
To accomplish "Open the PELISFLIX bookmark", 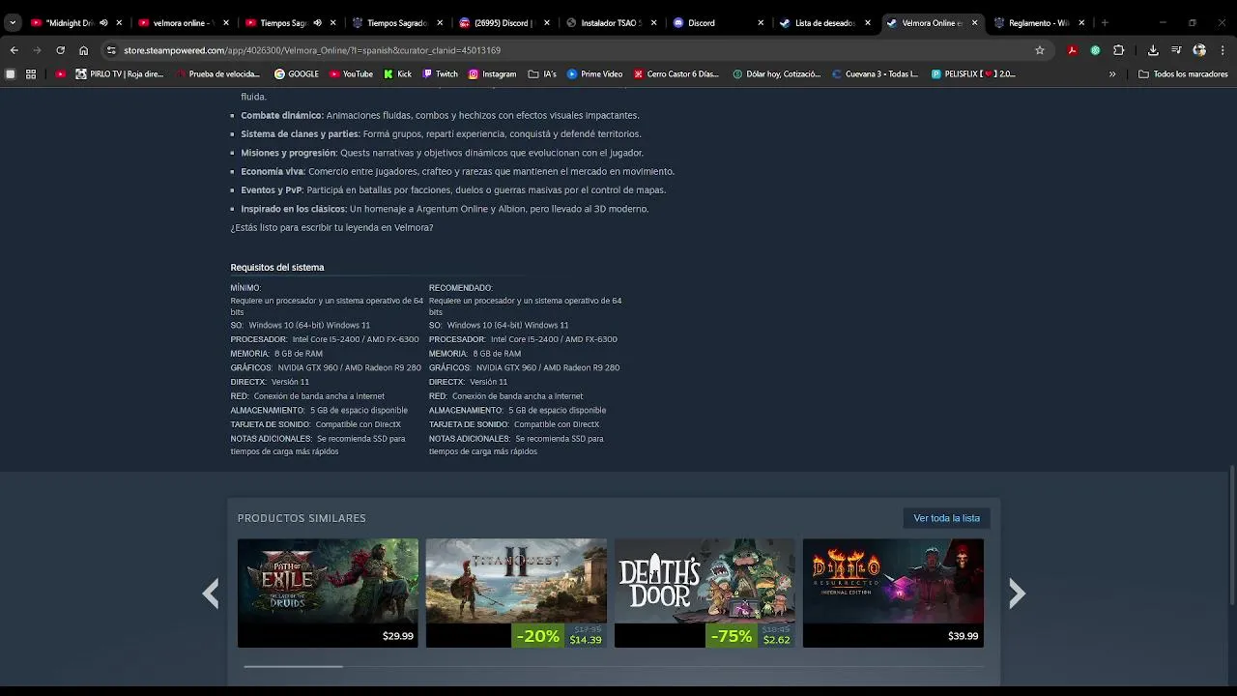I will click(x=974, y=73).
